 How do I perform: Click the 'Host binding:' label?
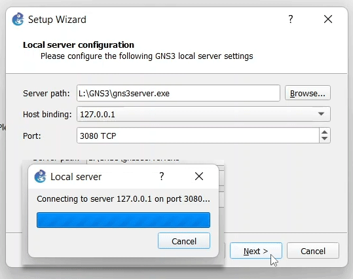click(47, 115)
